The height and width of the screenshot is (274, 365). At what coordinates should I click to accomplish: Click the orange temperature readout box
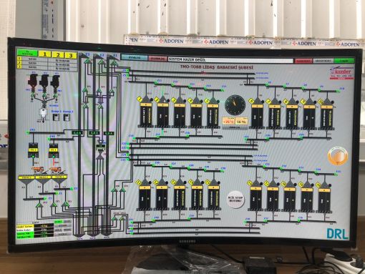tap(228, 122)
